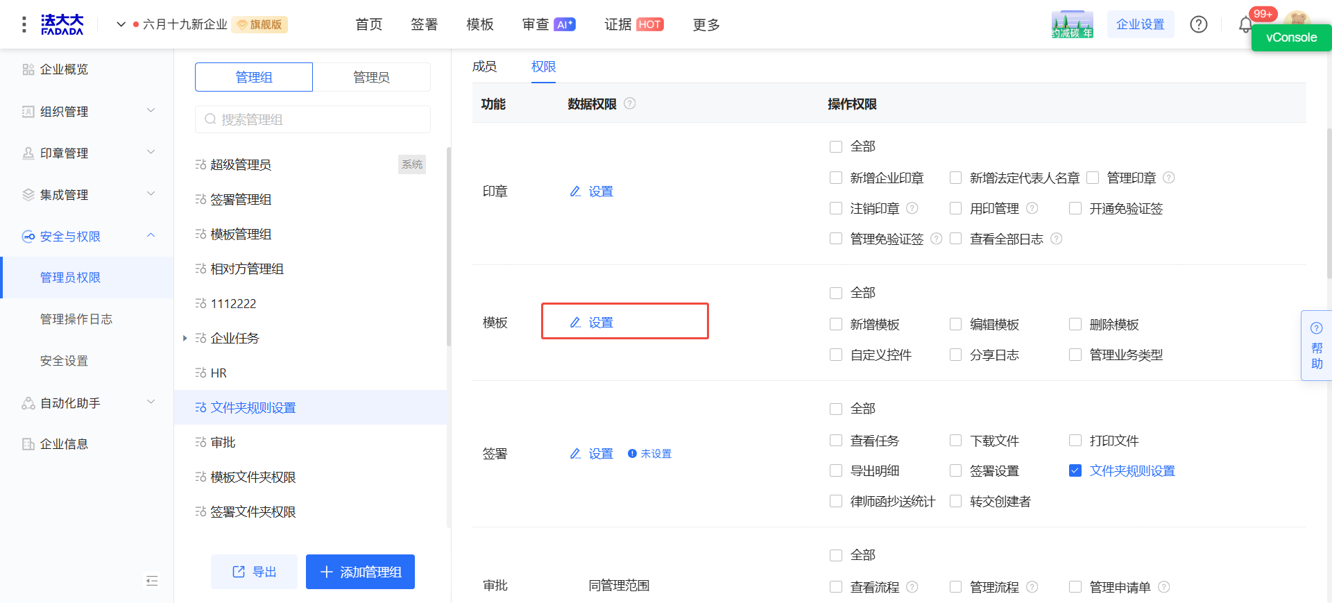This screenshot has height=603, width=1332.
Task: Click the help icon beside 管理印章
Action: [x=1168, y=178]
